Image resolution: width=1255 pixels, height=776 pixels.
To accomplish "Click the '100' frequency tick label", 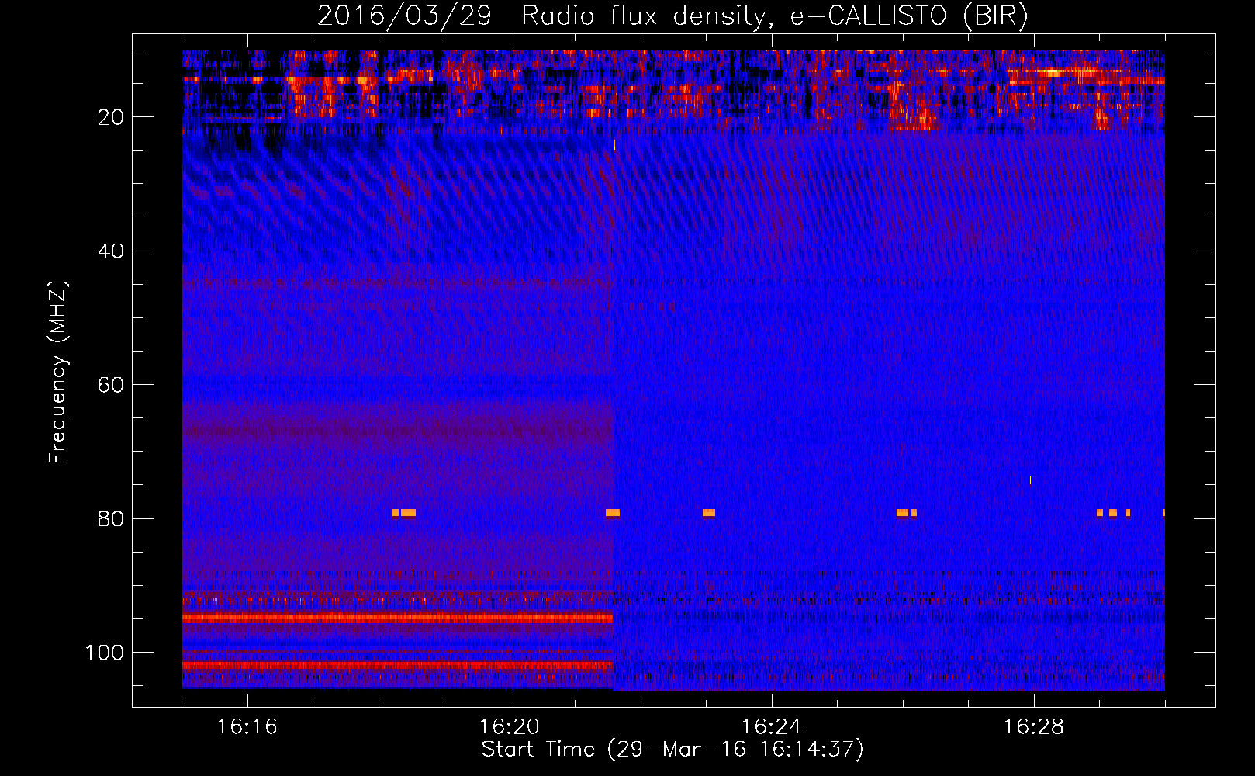I will (x=105, y=653).
